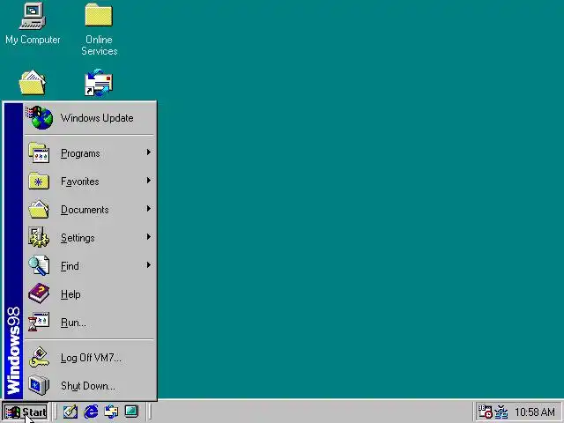564x423 pixels.
Task: Choose the Find menu label
Action: tap(70, 266)
